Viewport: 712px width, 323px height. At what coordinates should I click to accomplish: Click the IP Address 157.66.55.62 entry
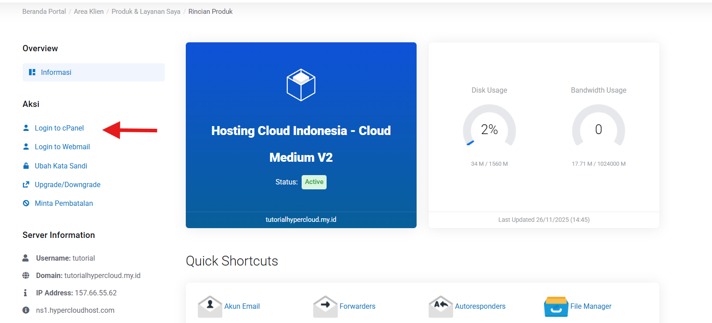pyautogui.click(x=76, y=293)
